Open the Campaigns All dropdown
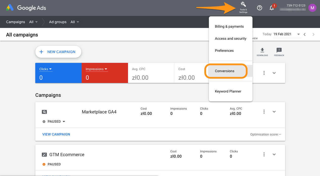Image resolution: width=320 pixels, height=176 pixels. (34, 22)
